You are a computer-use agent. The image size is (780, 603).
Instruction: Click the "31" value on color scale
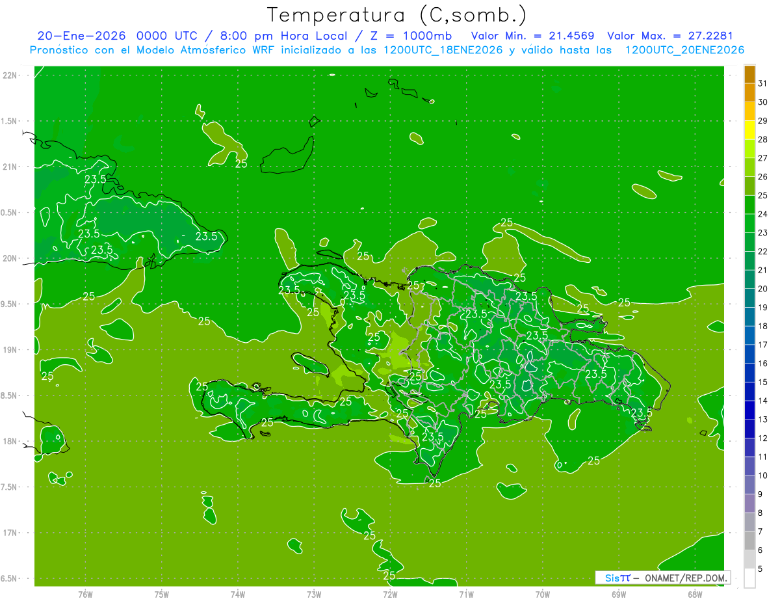point(763,83)
